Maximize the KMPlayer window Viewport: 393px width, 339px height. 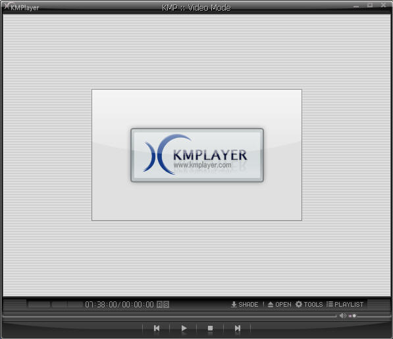click(370, 5)
